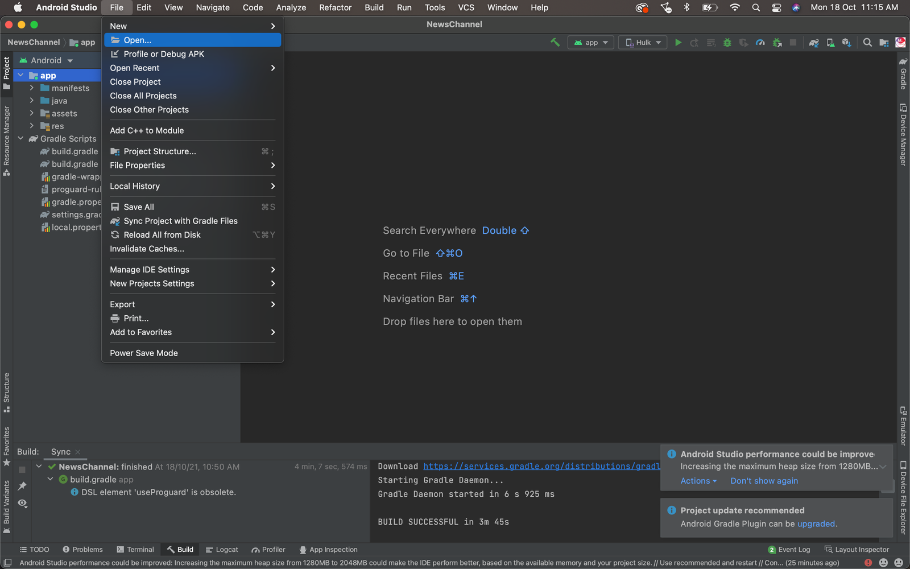Run the app with the green play button
Screen dimensions: 910x569
tap(678, 42)
